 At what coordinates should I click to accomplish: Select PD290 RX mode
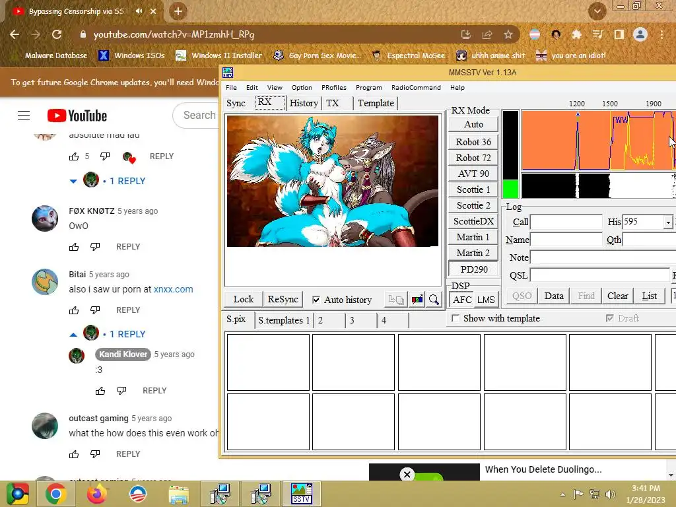[x=473, y=269]
